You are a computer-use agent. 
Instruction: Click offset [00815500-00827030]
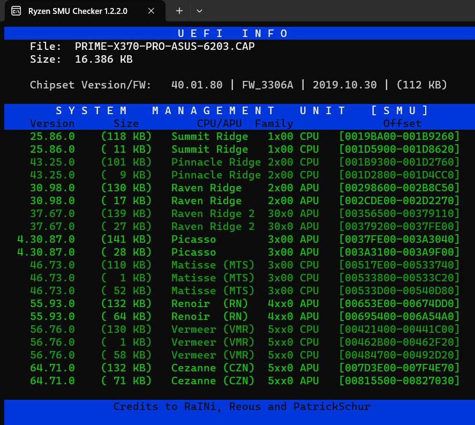click(399, 381)
